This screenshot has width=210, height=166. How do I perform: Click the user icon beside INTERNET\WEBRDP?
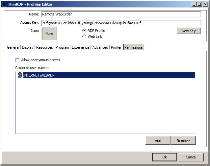[x=20, y=75]
